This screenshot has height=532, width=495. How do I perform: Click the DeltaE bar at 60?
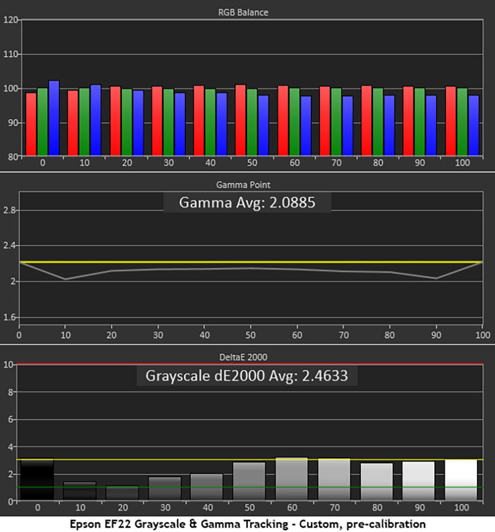(x=291, y=479)
